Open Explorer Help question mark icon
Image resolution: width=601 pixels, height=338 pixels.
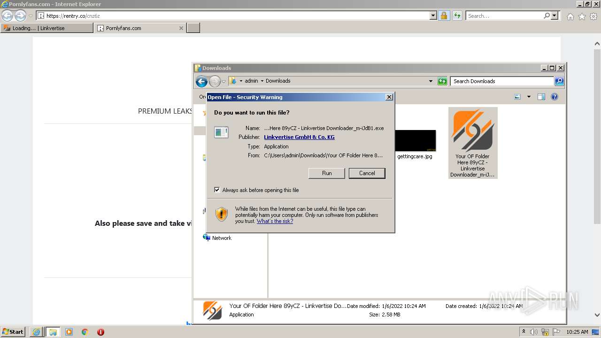(555, 97)
